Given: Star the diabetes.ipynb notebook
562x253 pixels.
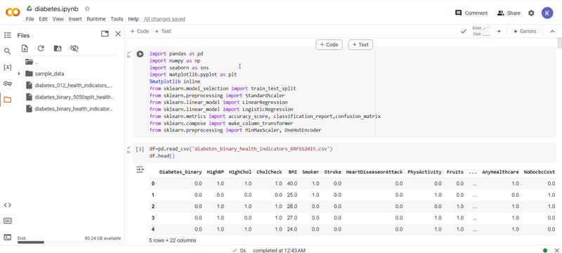Looking at the screenshot, I should coord(87,8).
